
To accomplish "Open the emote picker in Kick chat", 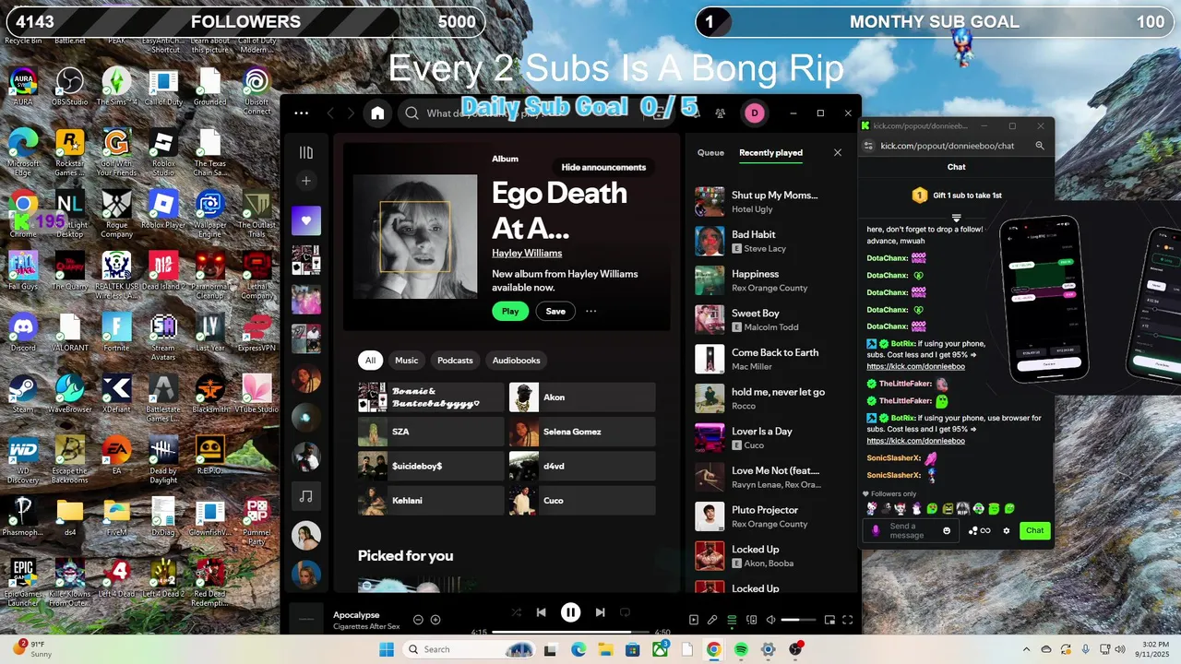I will pyautogui.click(x=947, y=530).
